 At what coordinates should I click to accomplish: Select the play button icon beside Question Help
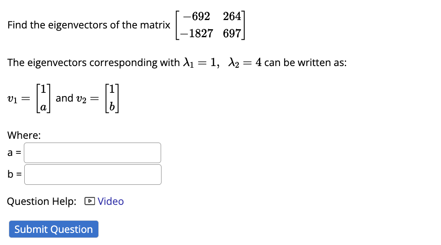coord(89,202)
